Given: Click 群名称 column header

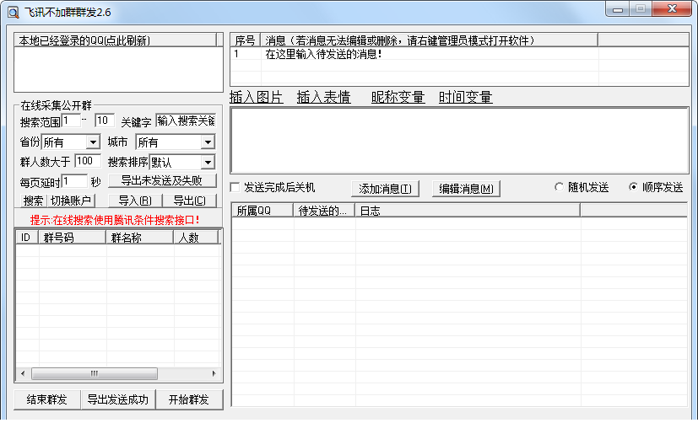Looking at the screenshot, I should [x=140, y=238].
